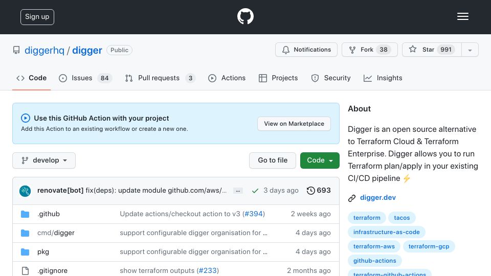Open the 'show terraform outputs' commit

click(157, 271)
